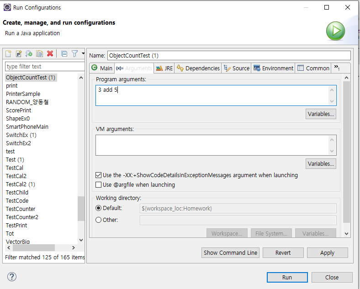Show hidden tabs overflow chevron

point(337,68)
